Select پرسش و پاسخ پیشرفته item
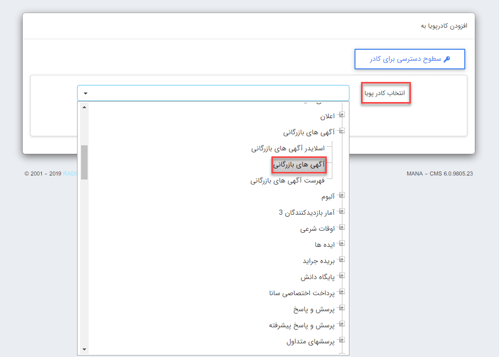 coord(302,325)
